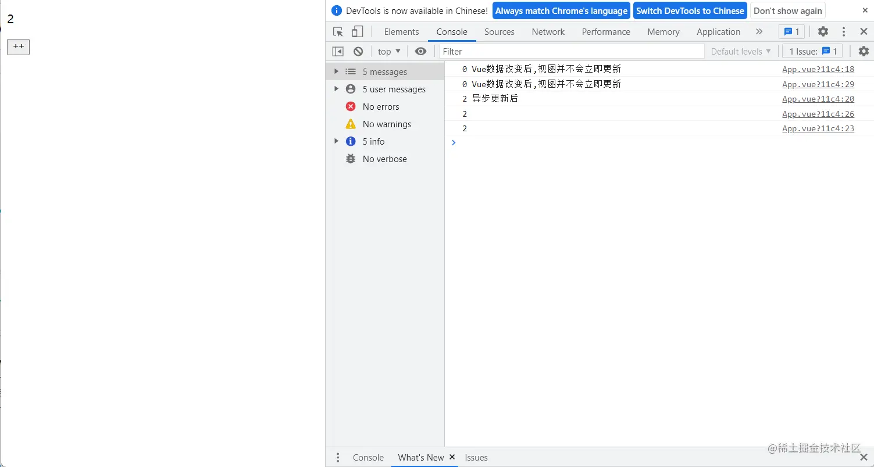Viewport: 874px width, 467px height.
Task: Activate the inspect element picker icon
Action: point(338,32)
